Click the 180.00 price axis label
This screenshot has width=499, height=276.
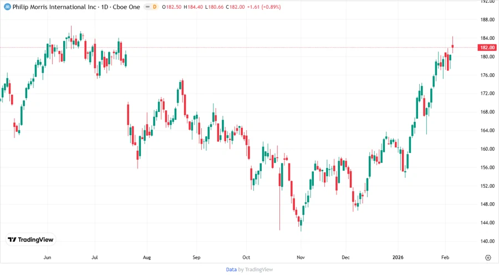(487, 57)
